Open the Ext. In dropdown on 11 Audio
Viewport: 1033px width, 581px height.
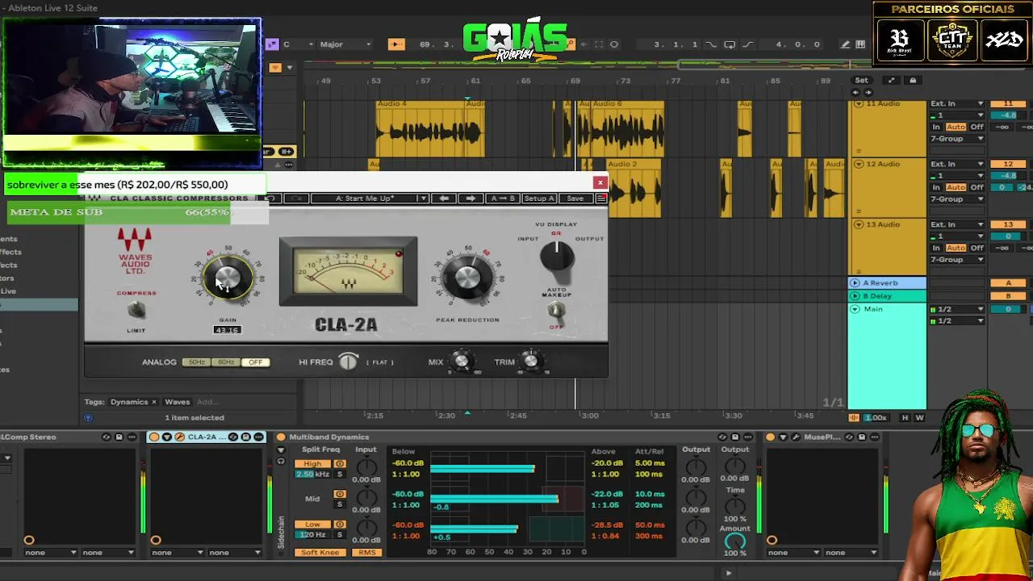click(x=957, y=104)
